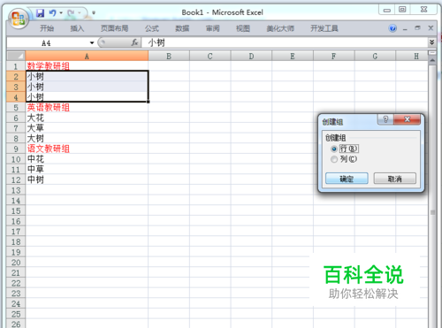Image resolution: width=442 pixels, height=328 pixels.
Task: Select column A header
Action: click(87, 56)
